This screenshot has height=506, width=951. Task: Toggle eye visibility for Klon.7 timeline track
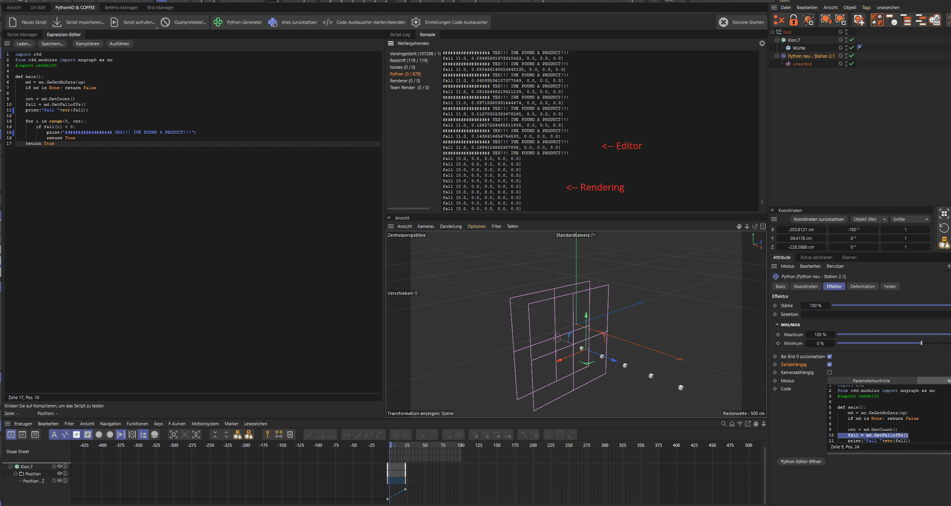coord(59,467)
